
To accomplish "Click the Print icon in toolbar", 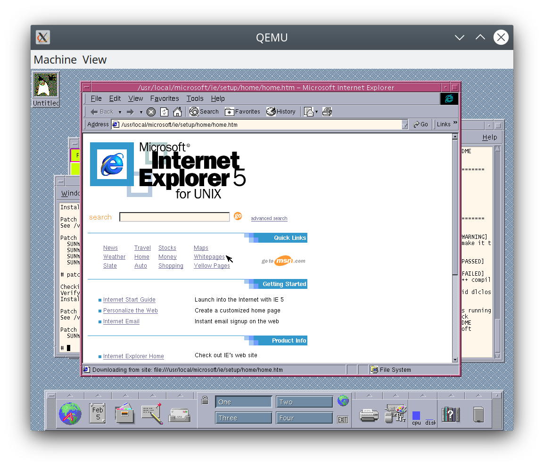I will click(x=327, y=112).
